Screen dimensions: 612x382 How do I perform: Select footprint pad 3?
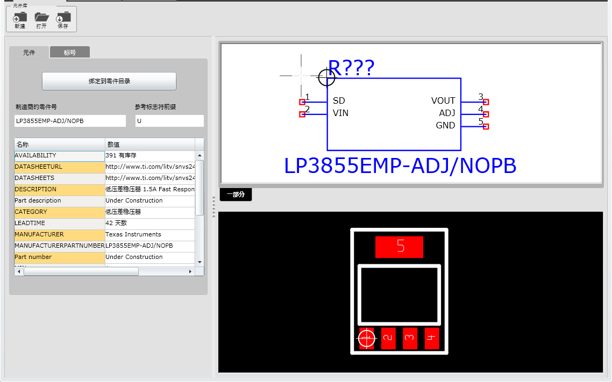410,338
